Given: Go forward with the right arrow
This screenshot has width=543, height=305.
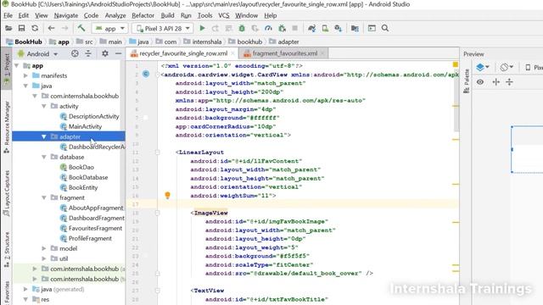Looking at the screenshot, I should [x=64, y=28].
